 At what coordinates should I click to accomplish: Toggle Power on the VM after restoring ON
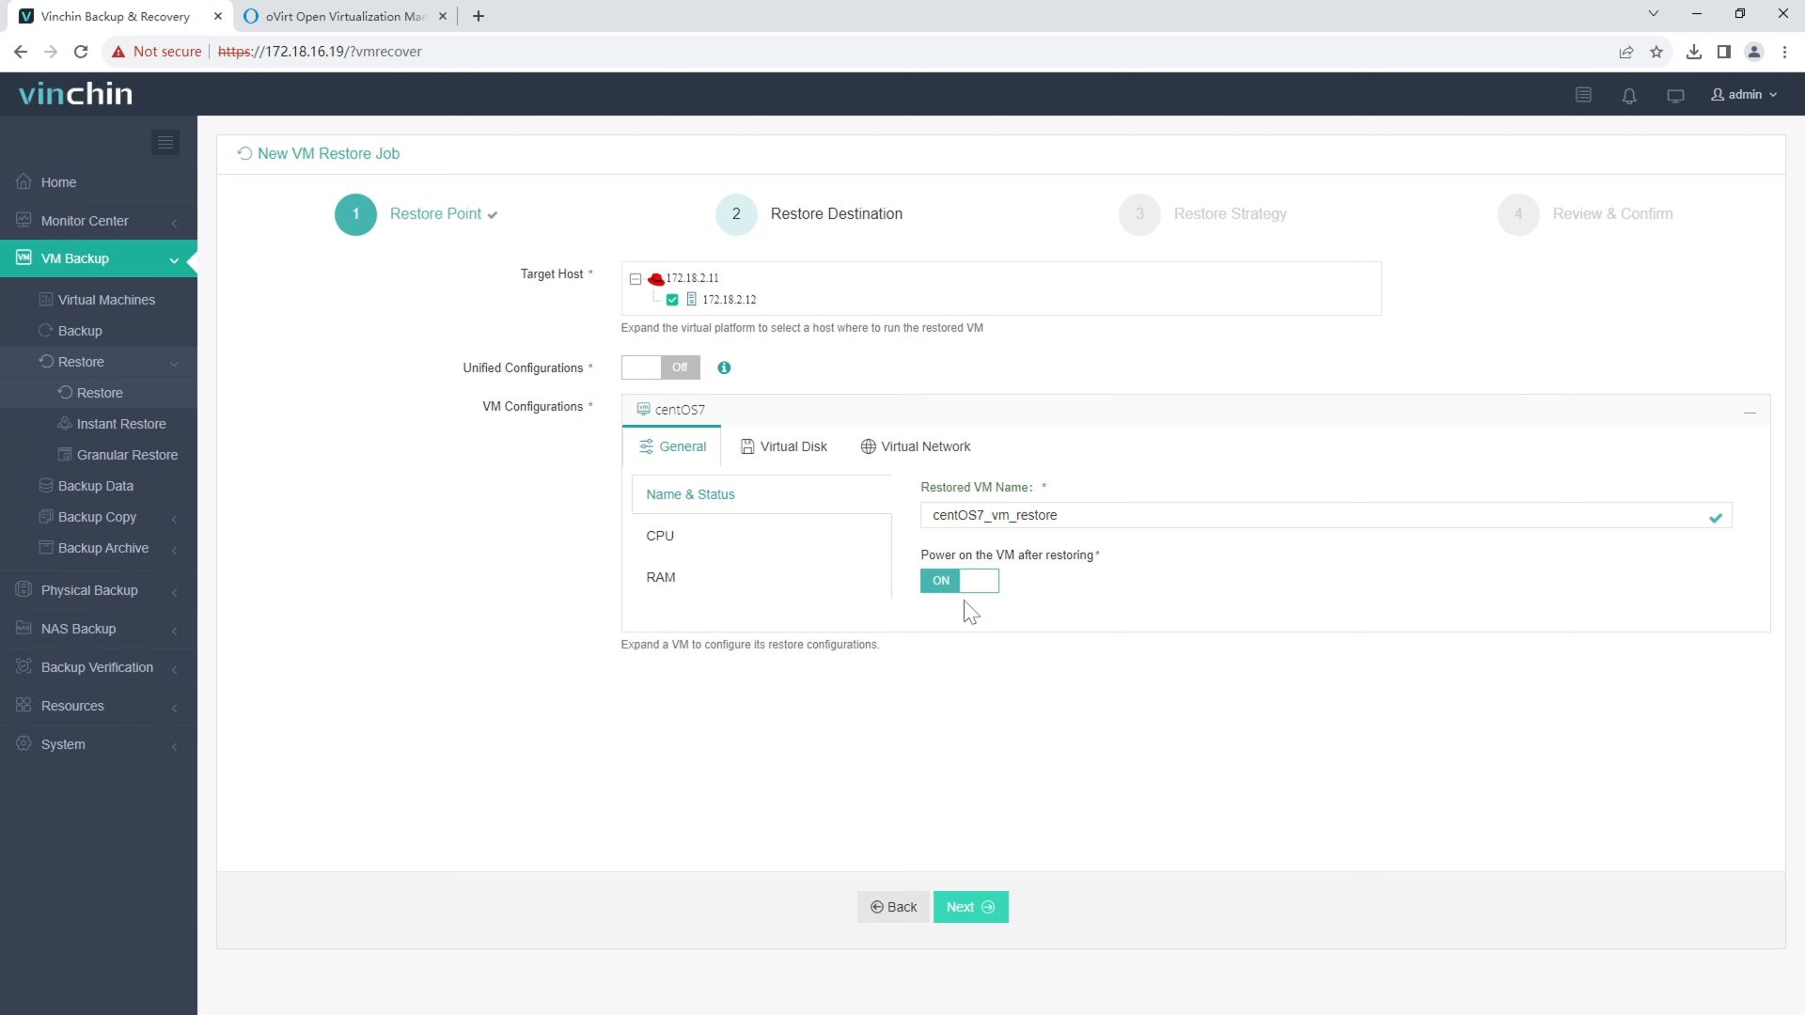(961, 580)
